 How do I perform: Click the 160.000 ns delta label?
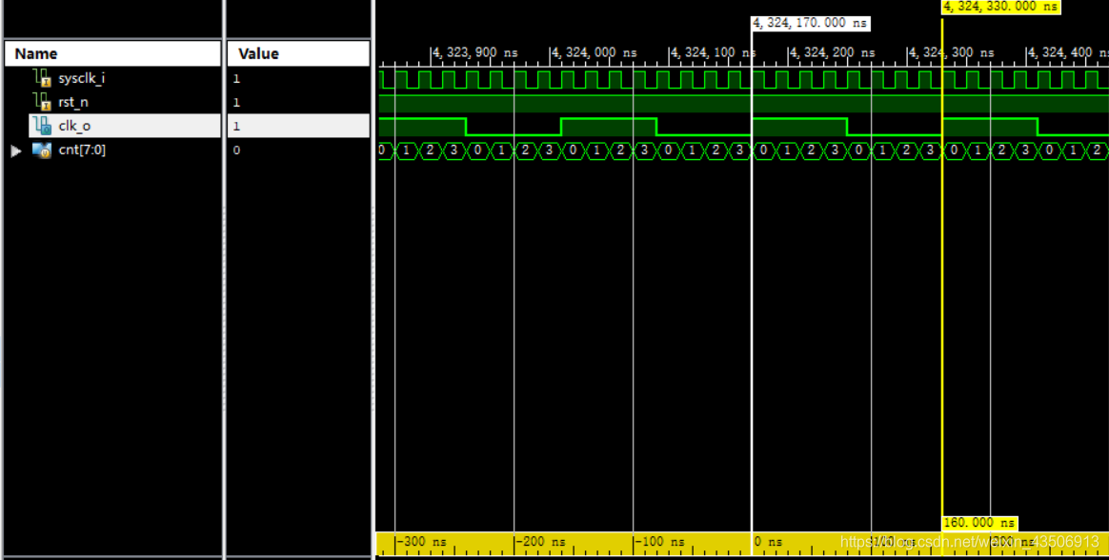[x=979, y=523]
